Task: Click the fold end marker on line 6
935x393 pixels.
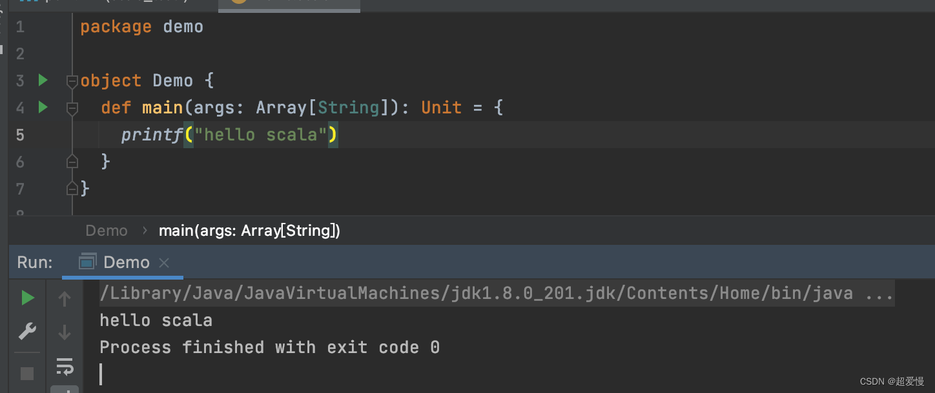Action: click(72, 161)
